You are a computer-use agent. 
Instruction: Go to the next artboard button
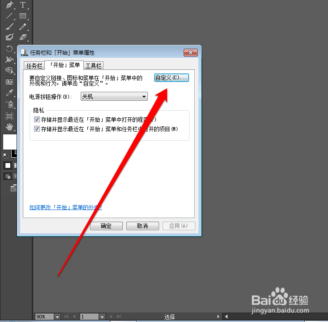coord(111,317)
